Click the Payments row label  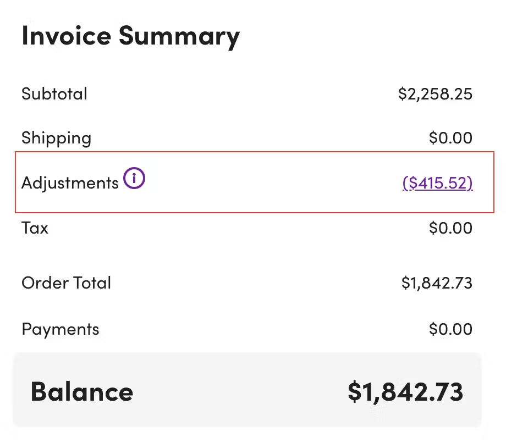[x=60, y=329]
